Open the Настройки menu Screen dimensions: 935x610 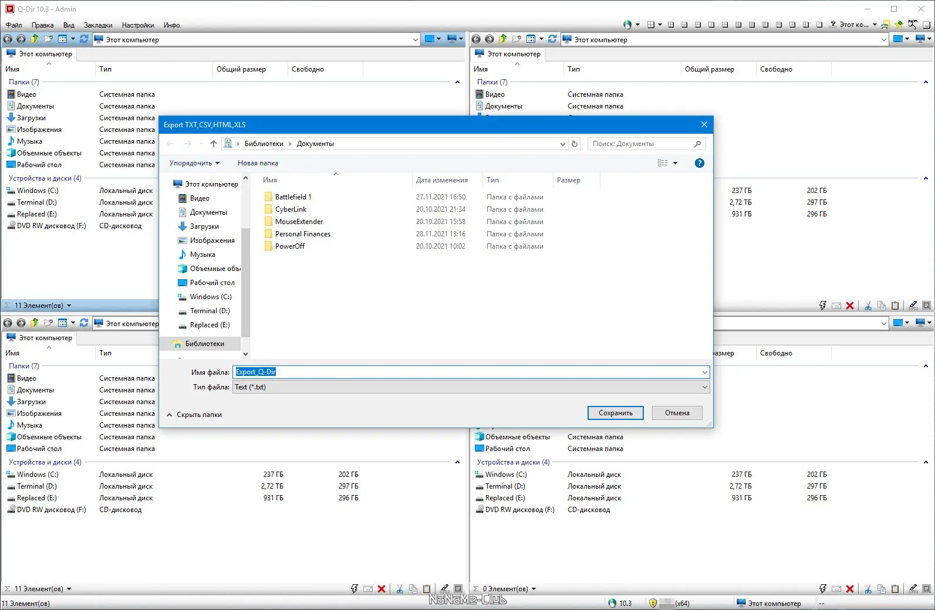(x=138, y=25)
